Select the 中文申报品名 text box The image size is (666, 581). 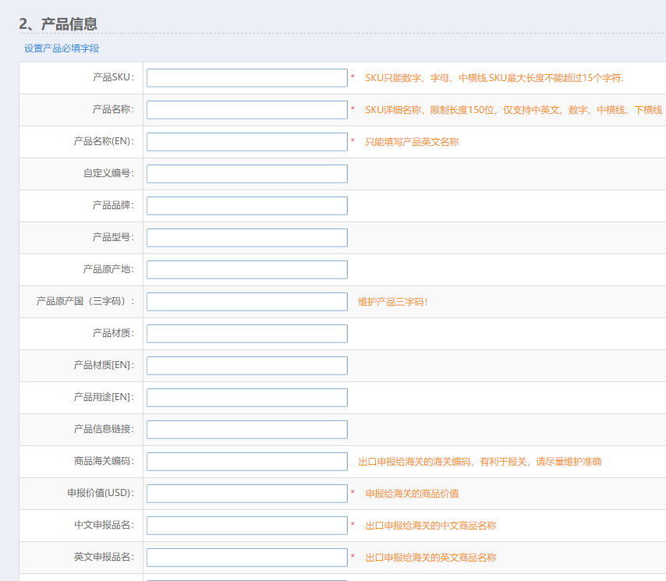(x=246, y=525)
